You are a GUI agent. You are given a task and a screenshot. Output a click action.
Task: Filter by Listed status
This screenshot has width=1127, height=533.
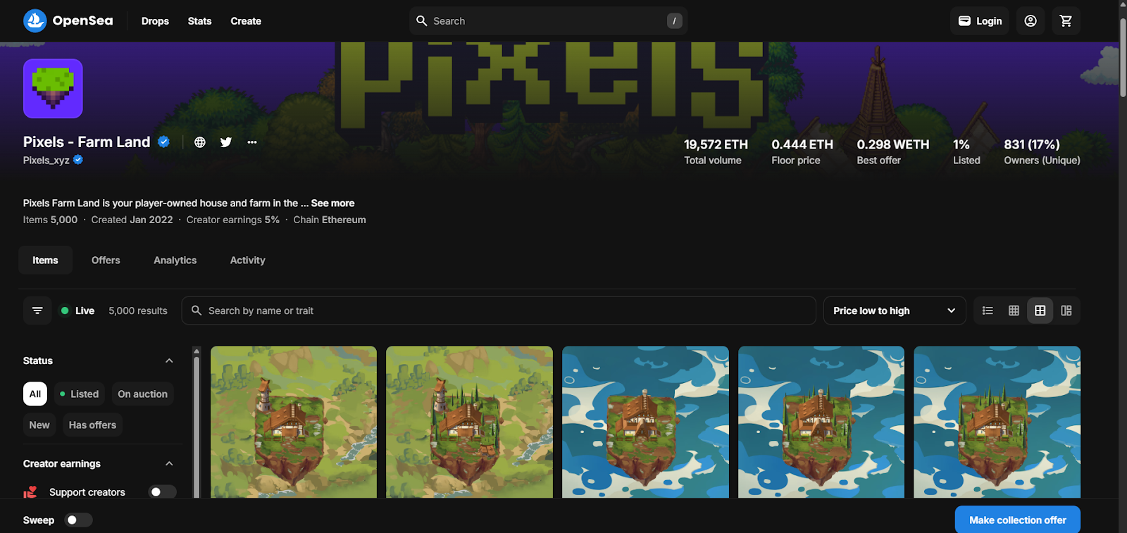[79, 394]
